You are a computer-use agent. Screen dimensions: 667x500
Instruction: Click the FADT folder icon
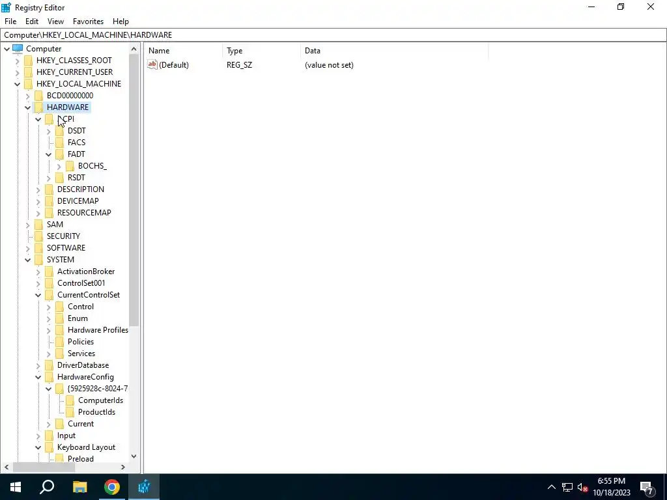(x=59, y=154)
